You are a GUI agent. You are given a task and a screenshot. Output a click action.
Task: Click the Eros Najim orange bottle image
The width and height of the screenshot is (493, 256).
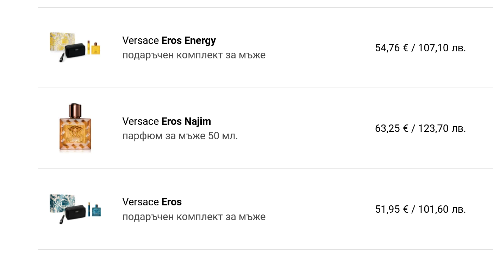point(75,128)
